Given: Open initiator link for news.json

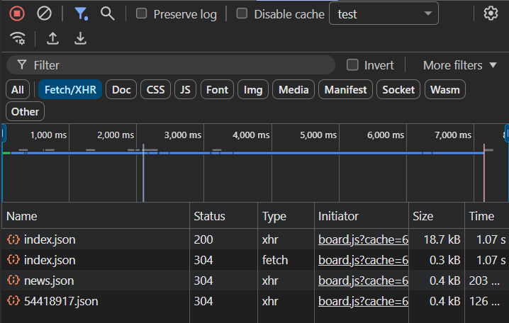Looking at the screenshot, I should pyautogui.click(x=363, y=280).
